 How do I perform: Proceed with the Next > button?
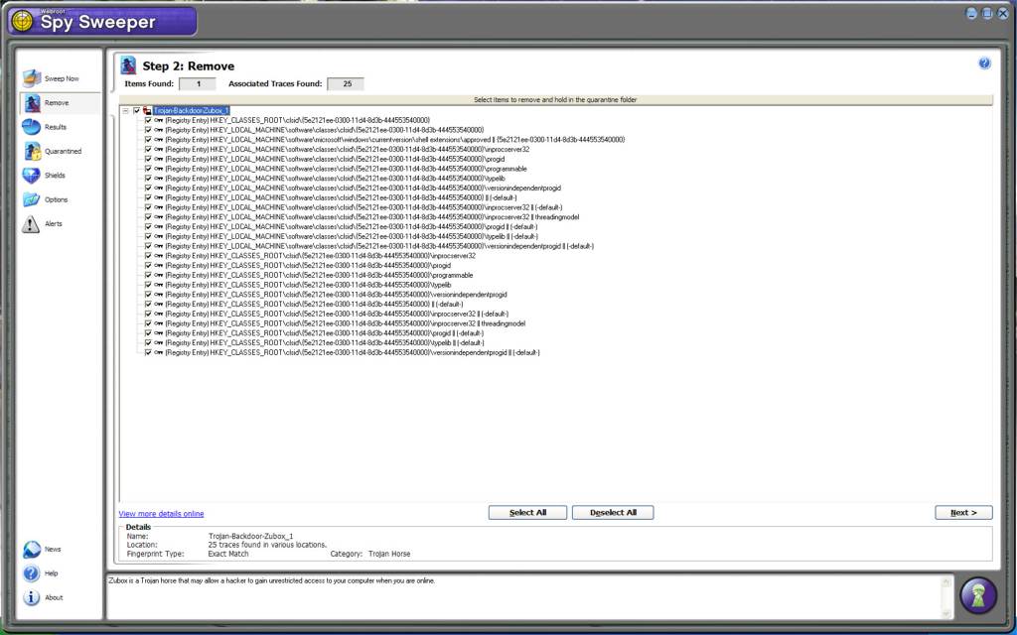pyautogui.click(x=963, y=513)
